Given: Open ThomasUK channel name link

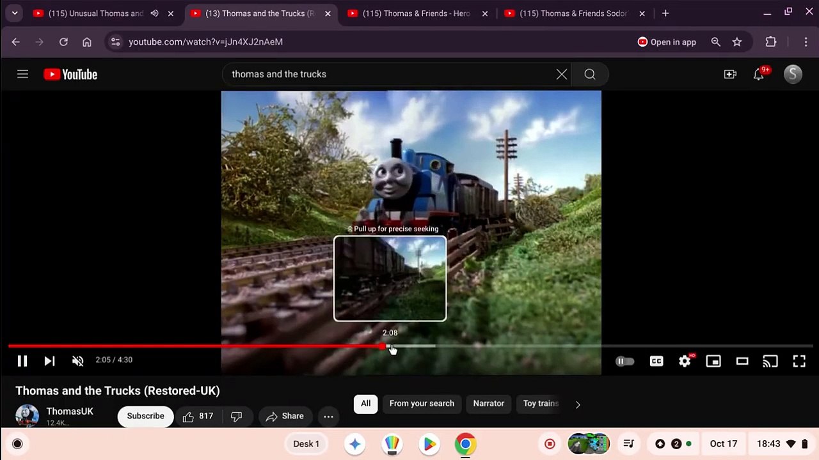Looking at the screenshot, I should coord(70,411).
